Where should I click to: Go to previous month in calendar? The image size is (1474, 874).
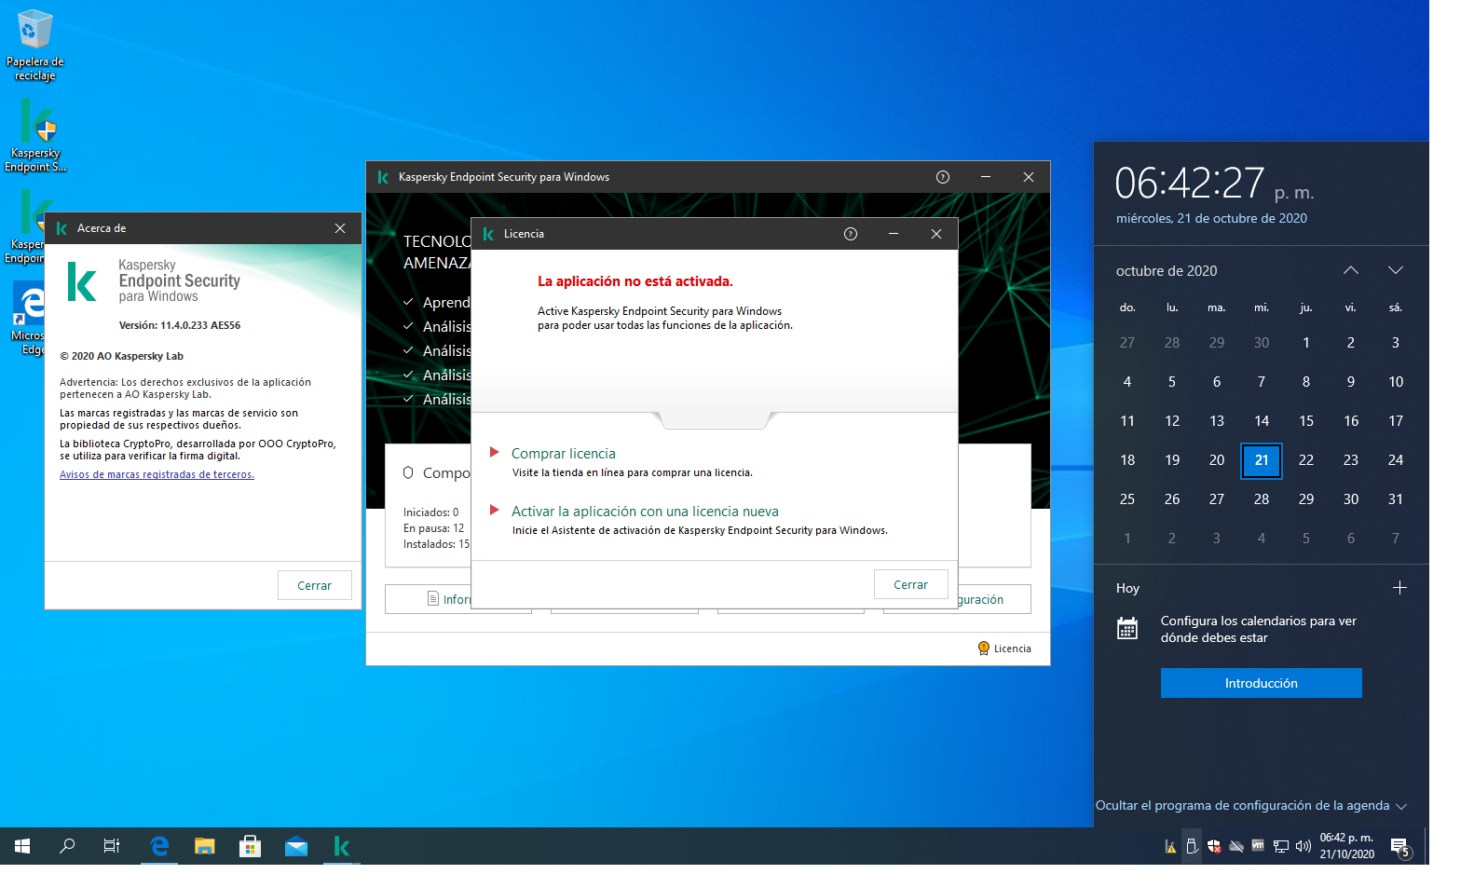(x=1350, y=270)
